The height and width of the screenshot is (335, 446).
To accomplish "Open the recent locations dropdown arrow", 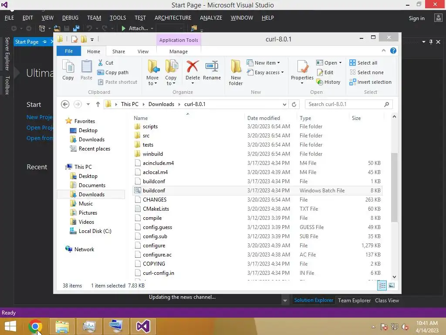I will [x=88, y=104].
